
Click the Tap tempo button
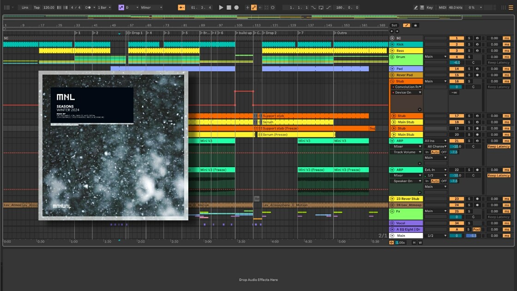pos(36,7)
